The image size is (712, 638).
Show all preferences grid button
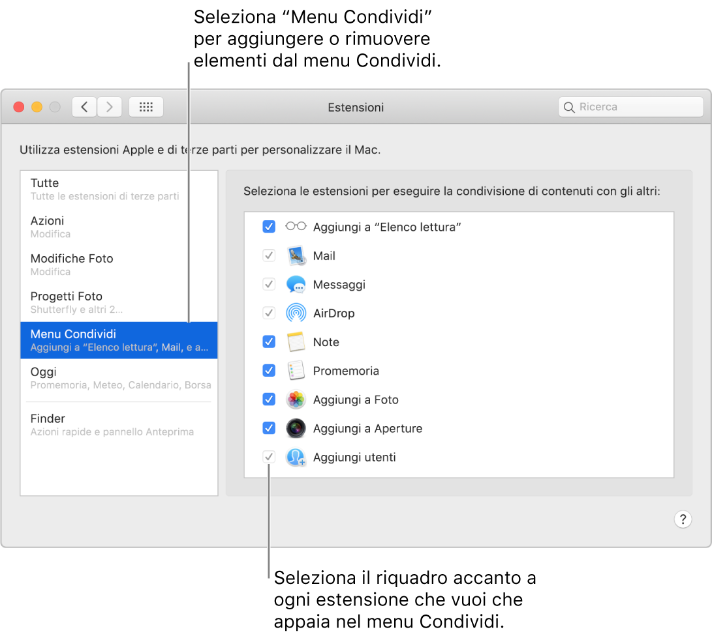[x=146, y=107]
